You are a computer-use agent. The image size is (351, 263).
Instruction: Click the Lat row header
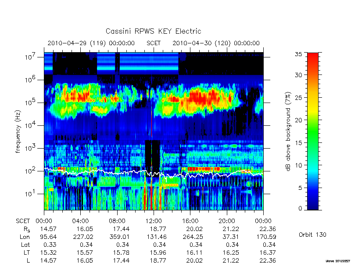pos(25,245)
